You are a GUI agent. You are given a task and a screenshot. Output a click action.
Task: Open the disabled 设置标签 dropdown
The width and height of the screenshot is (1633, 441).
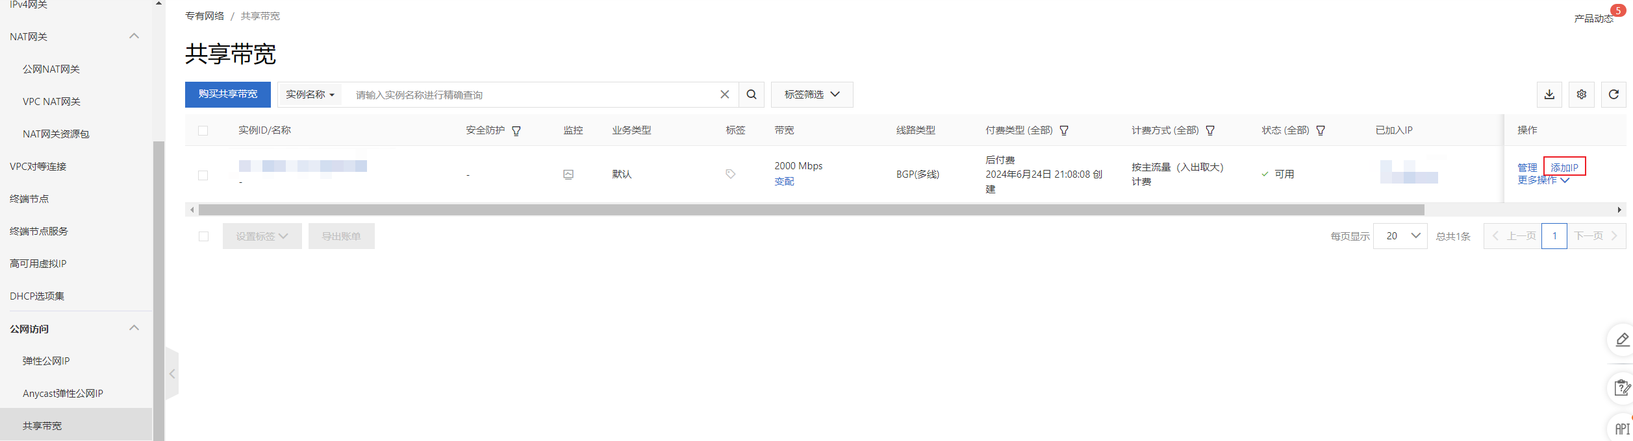pyautogui.click(x=262, y=236)
